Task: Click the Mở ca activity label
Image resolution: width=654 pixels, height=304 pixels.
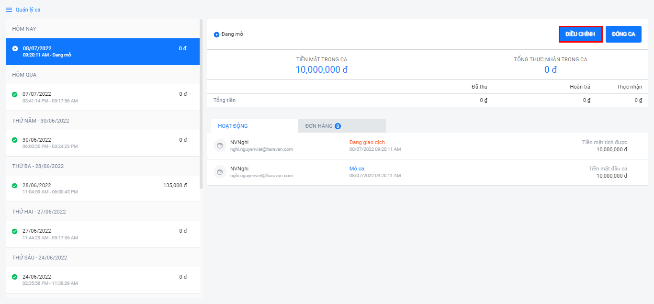Action: pyautogui.click(x=357, y=169)
